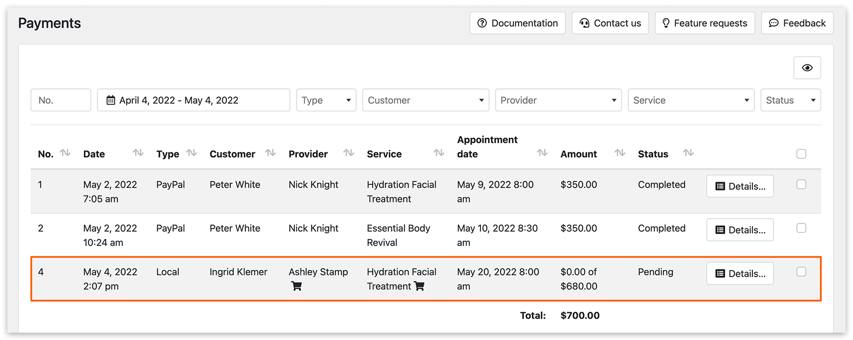Check the box for payment No. 2
The width and height of the screenshot is (853, 340).
click(801, 228)
